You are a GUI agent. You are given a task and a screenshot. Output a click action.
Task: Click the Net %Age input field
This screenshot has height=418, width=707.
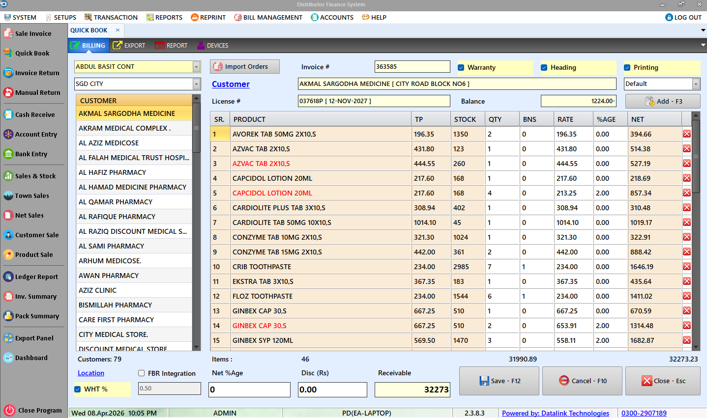coord(250,390)
